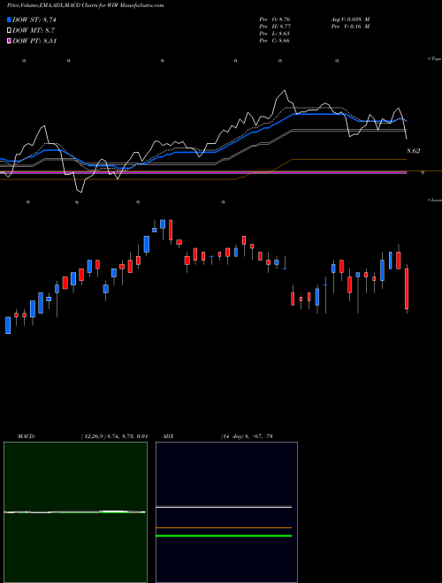Click the green line in the ADX panel
Viewport: 442px width, 583px height.
pos(224,536)
